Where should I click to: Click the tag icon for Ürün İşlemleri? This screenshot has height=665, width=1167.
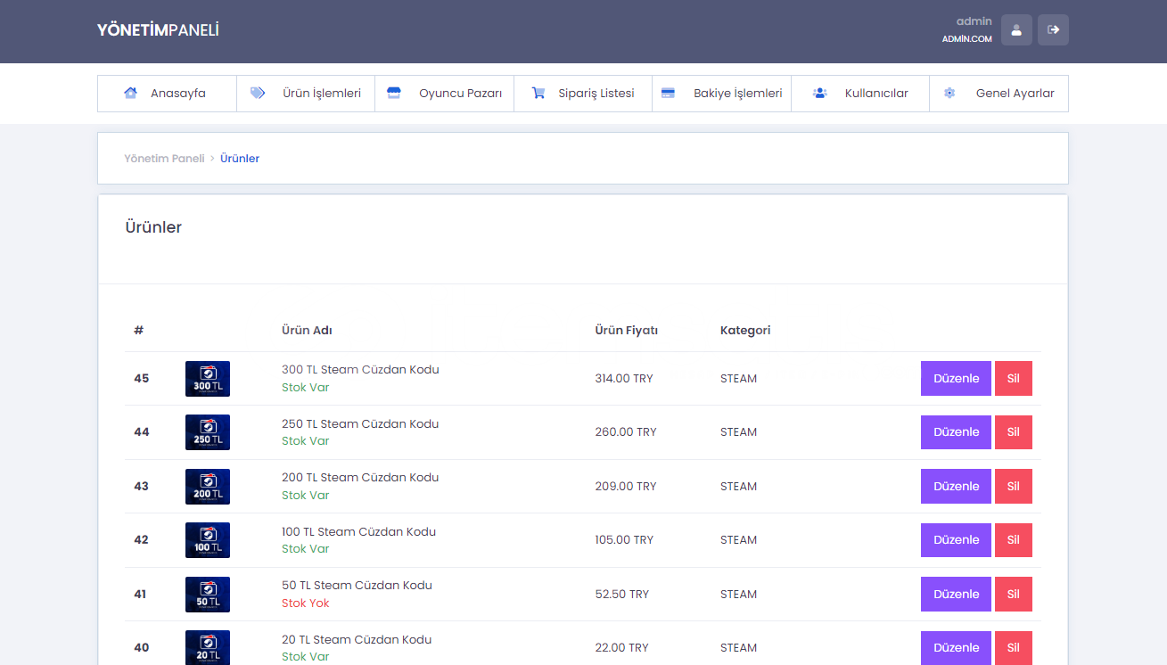pos(258,93)
